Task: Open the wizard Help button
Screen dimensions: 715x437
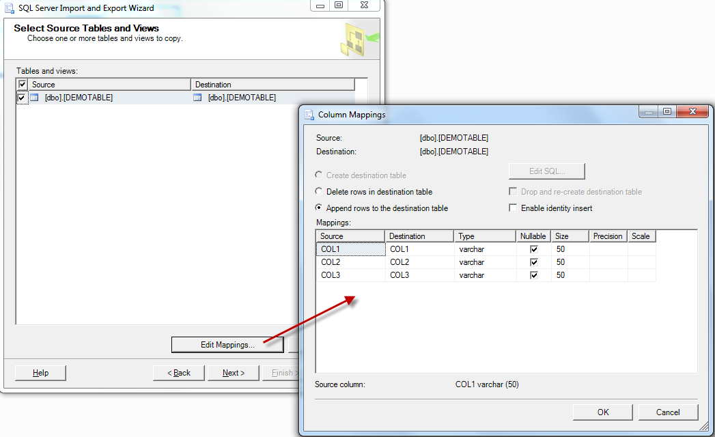Action: [x=41, y=373]
